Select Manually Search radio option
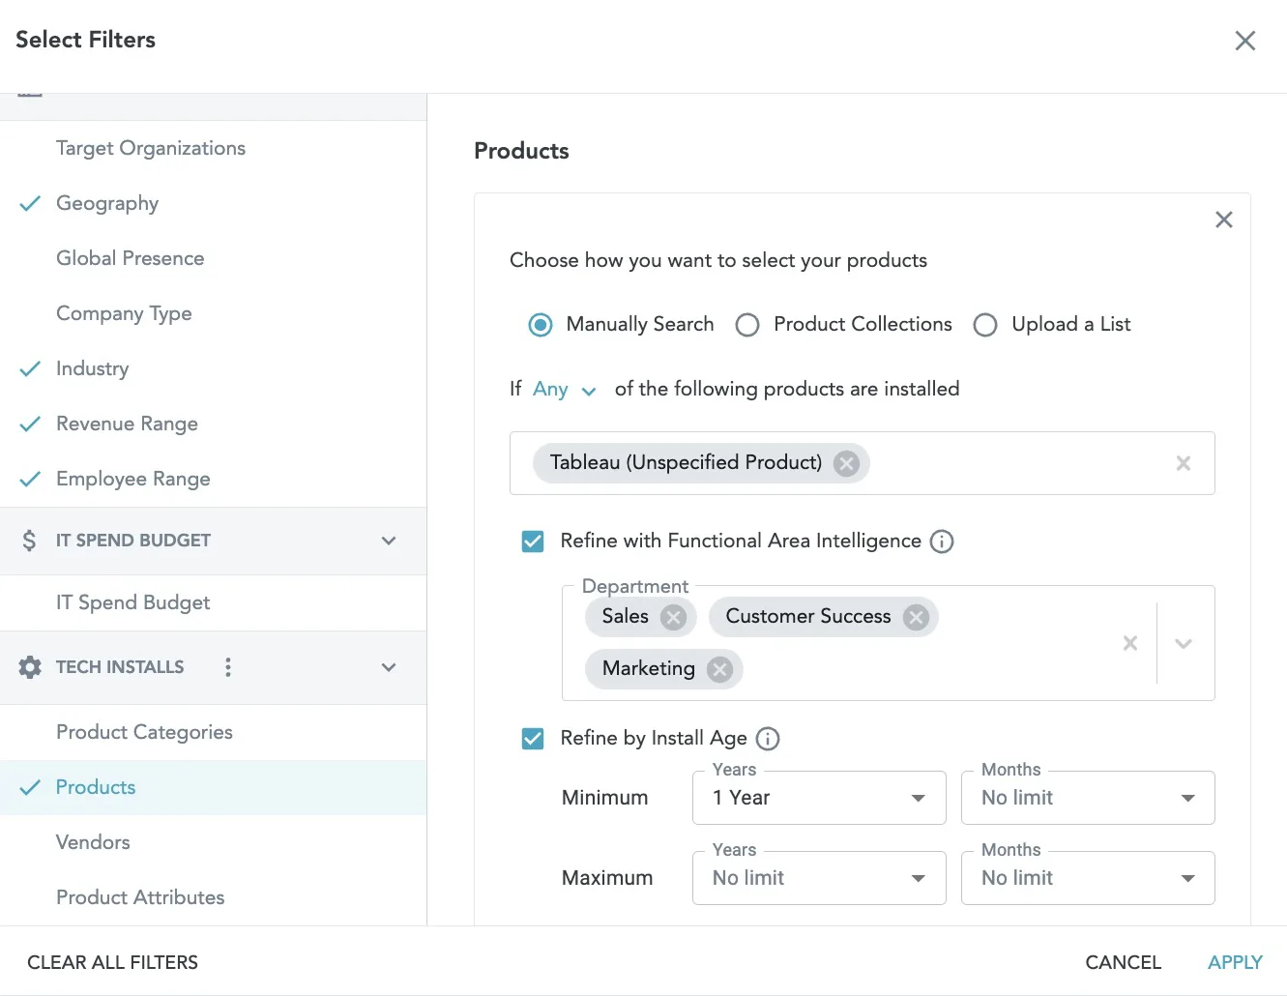Viewport: 1287px width, 996px height. [x=541, y=325]
